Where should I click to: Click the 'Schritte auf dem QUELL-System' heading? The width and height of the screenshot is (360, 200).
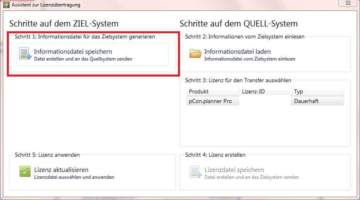click(238, 24)
